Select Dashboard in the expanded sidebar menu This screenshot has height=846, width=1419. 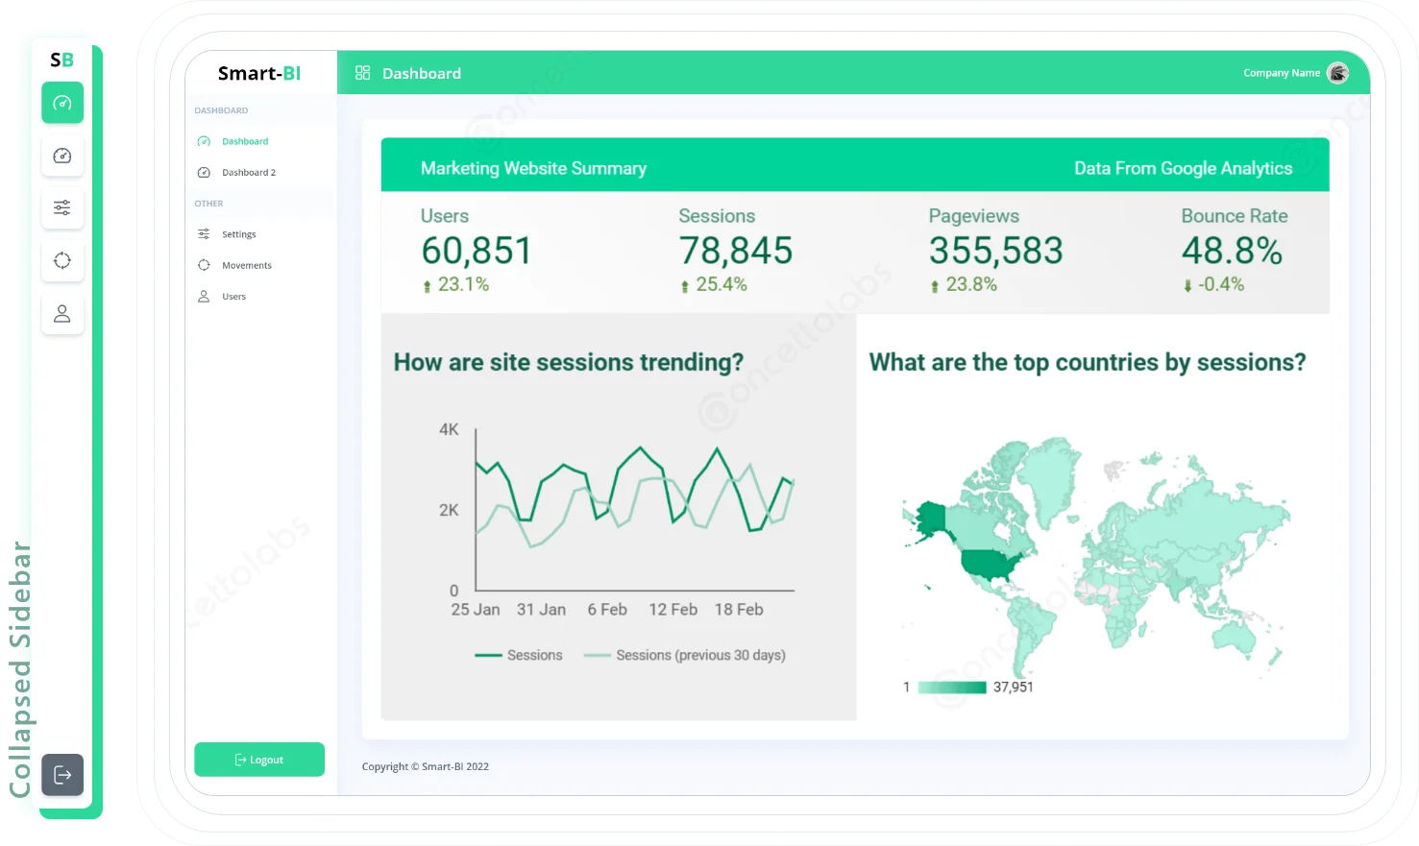[244, 141]
